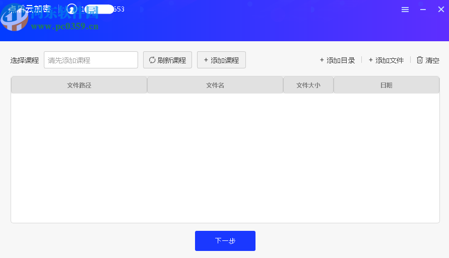Click the 文件名 column header
The width and height of the screenshot is (449, 258).
pos(215,85)
